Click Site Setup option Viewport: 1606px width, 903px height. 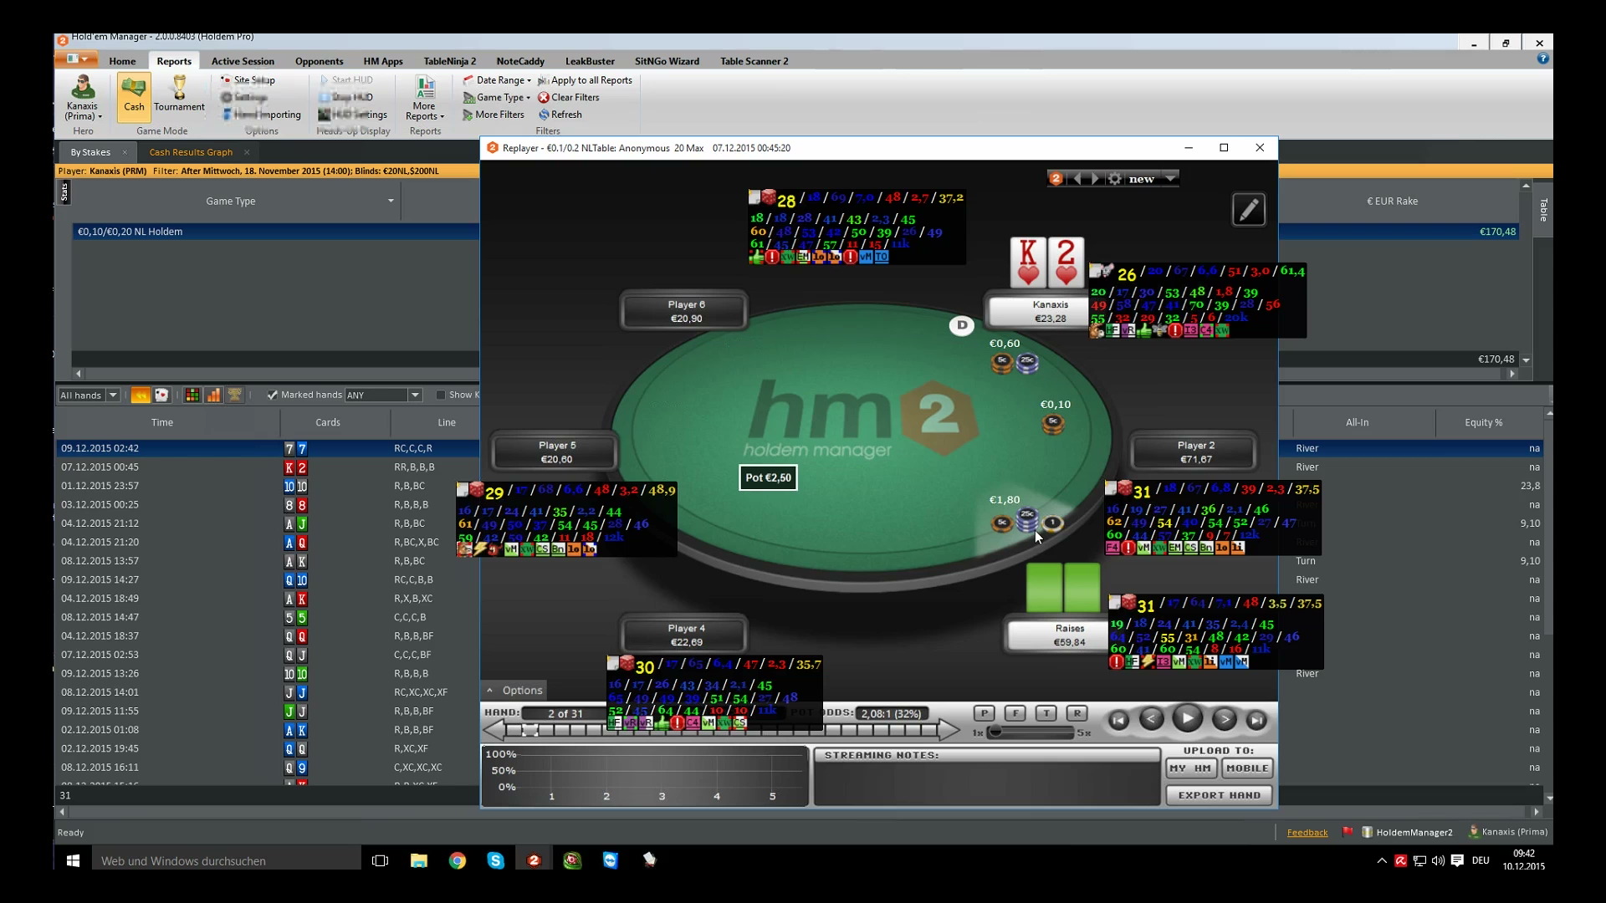point(248,80)
